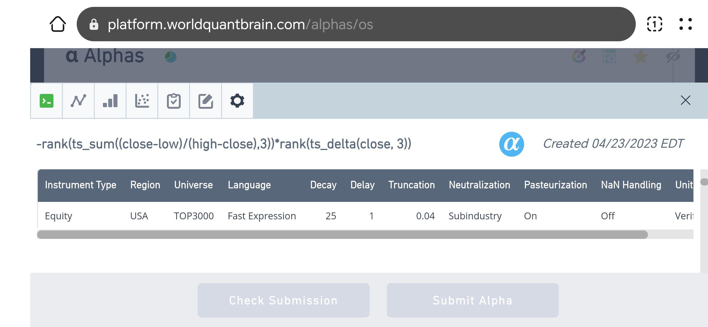The image size is (708, 327).
Task: Open the edit note pencil tab icon
Action: 206,101
